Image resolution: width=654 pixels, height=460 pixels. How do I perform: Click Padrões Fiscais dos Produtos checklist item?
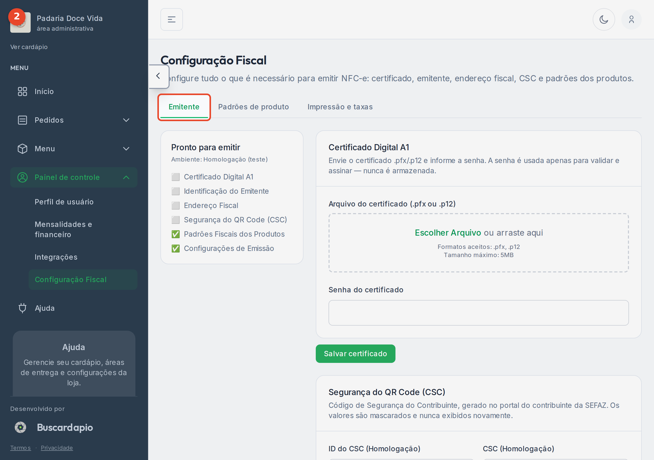click(x=228, y=234)
